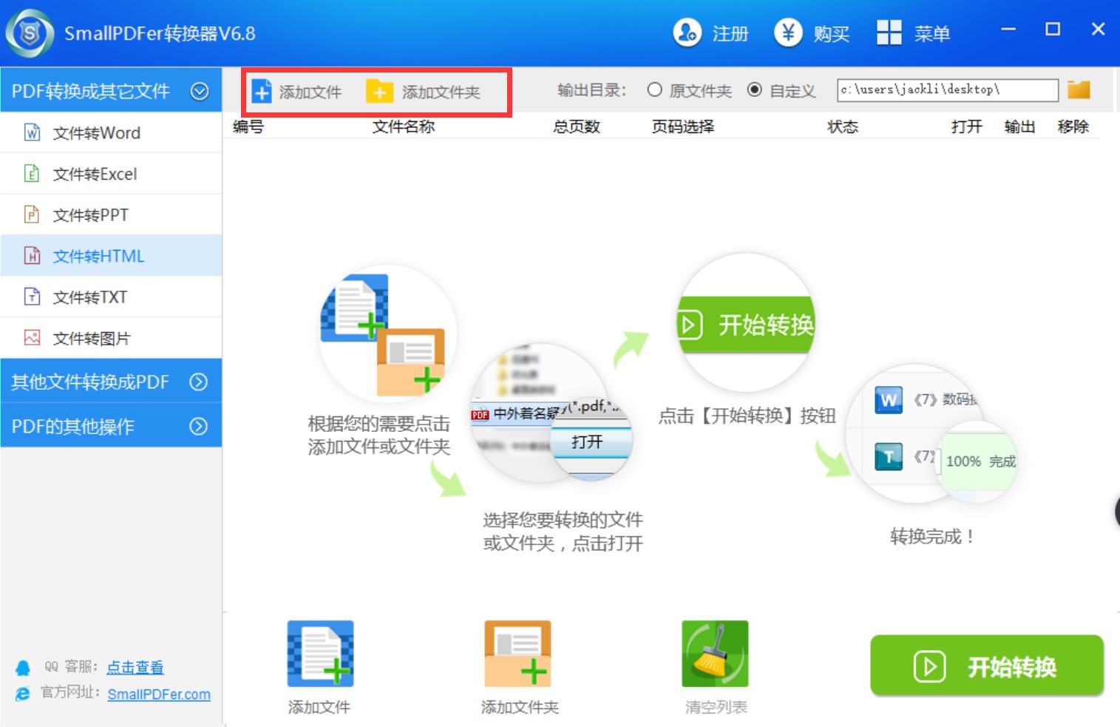This screenshot has width=1120, height=727.
Task: Click the 菜单 menu button text
Action: point(932,34)
